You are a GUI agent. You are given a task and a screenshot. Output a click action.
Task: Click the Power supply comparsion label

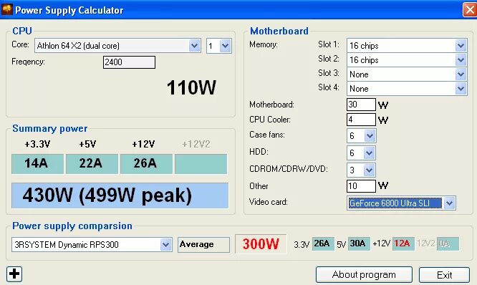pos(72,226)
